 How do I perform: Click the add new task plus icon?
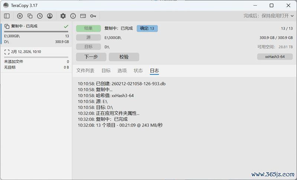click(20, 16)
